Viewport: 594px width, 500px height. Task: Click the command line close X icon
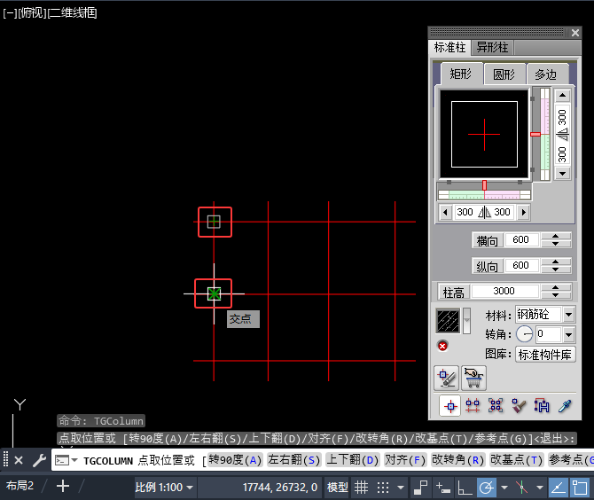tap(19, 461)
